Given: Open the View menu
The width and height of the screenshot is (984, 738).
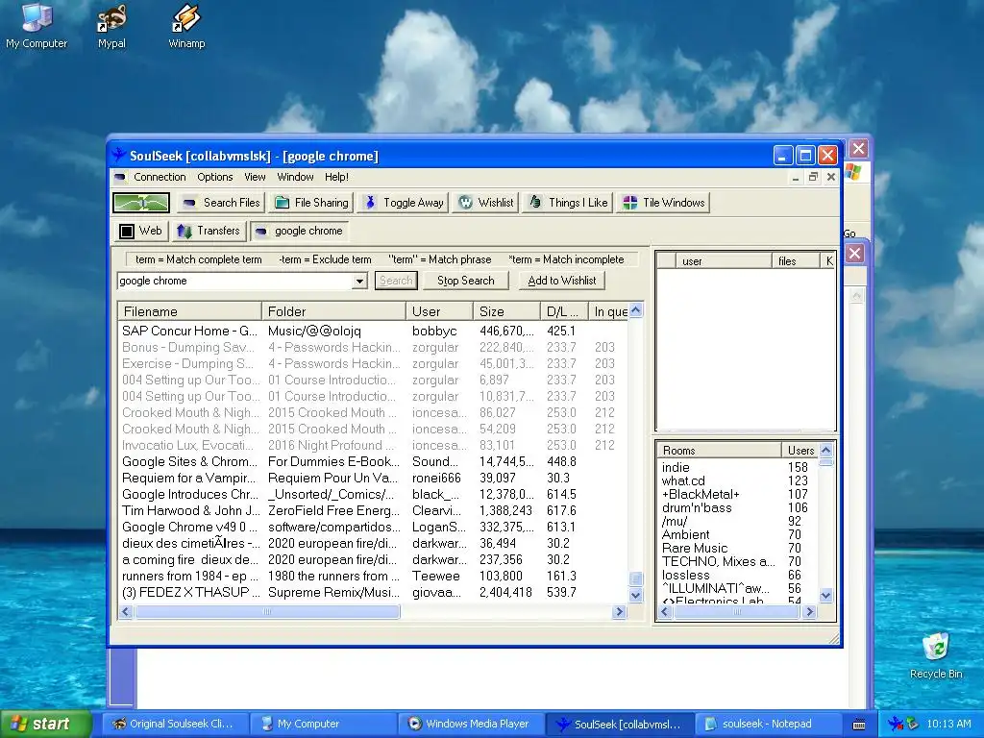Looking at the screenshot, I should pos(255,177).
